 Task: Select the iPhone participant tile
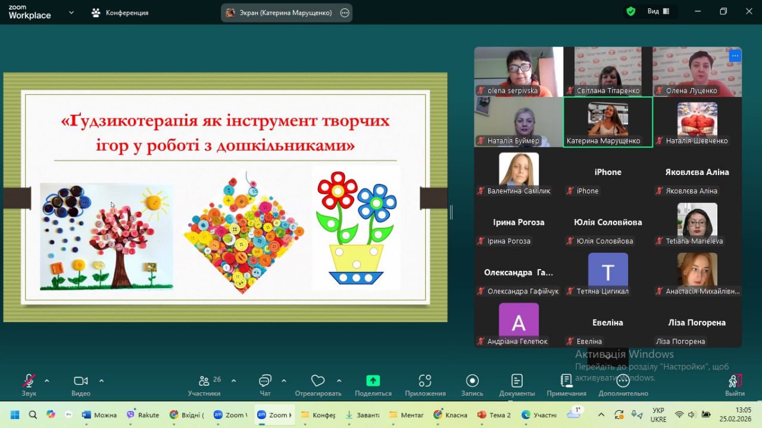pyautogui.click(x=608, y=173)
